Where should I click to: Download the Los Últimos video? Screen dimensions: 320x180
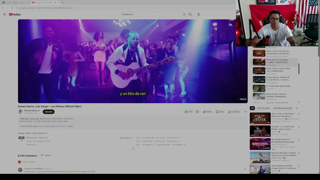pos(233,112)
